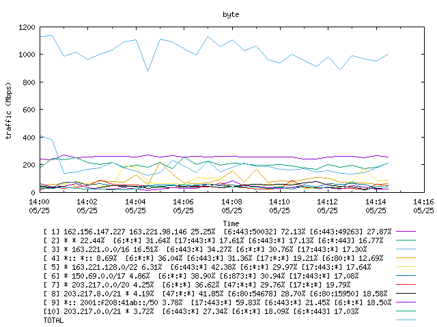This screenshot has width=437, height=327.
Task: Click dark blue line sample for entry 6
Action: pyautogui.click(x=406, y=275)
